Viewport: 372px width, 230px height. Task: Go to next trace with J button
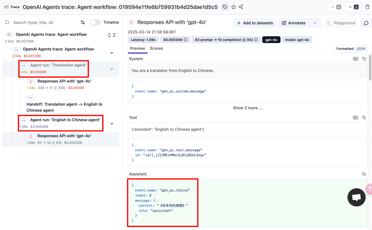pyautogui.click(x=353, y=7)
